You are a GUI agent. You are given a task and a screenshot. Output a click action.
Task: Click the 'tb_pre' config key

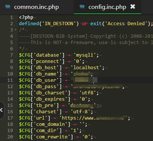[x=45, y=105]
